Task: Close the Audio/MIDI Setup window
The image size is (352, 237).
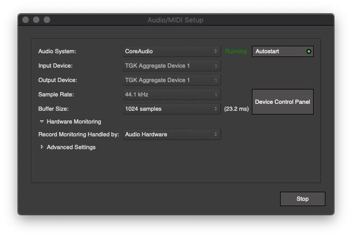Action: 26,20
